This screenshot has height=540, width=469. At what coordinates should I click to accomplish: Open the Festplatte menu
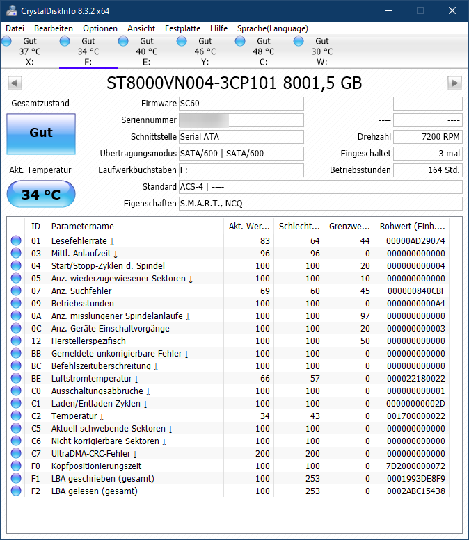coord(182,28)
